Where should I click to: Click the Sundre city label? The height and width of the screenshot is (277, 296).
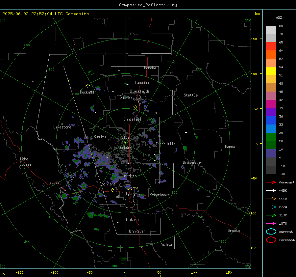pyautogui.click(x=100, y=136)
